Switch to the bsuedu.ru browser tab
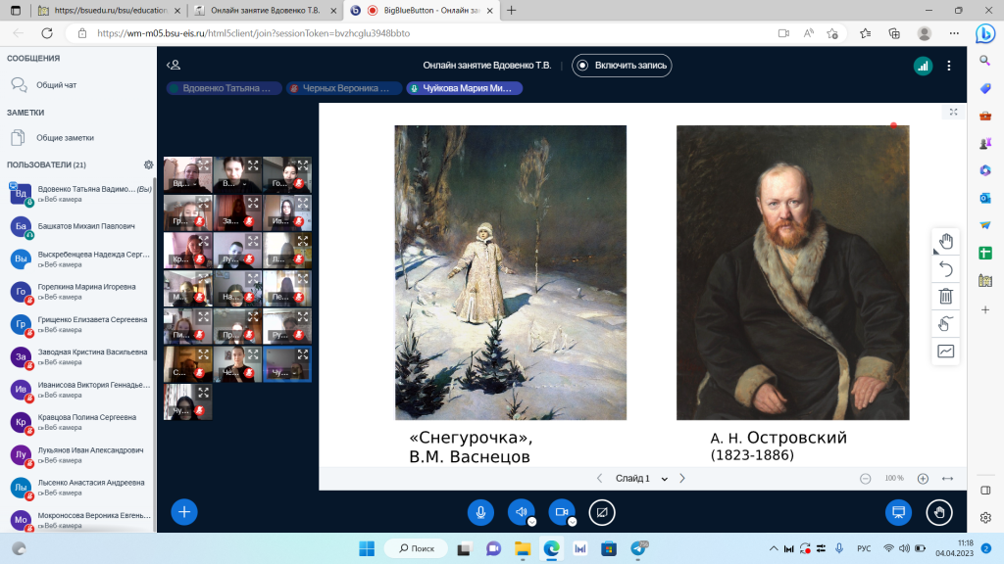This screenshot has width=1004, height=564. point(109,10)
